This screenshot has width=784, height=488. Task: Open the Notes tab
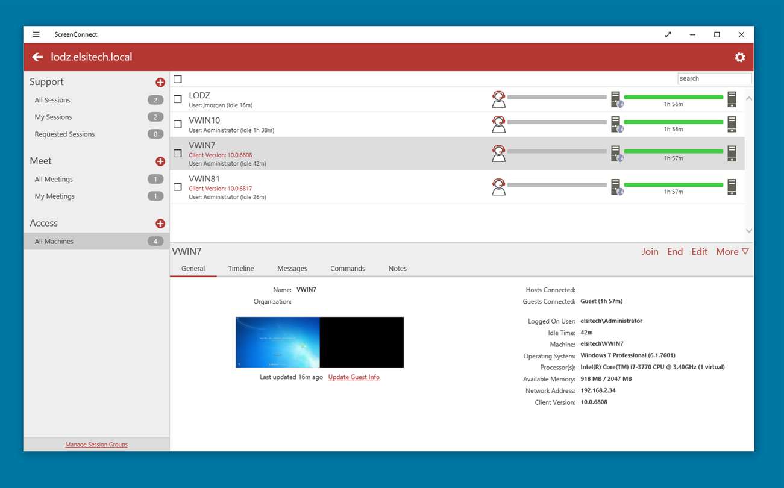398,268
